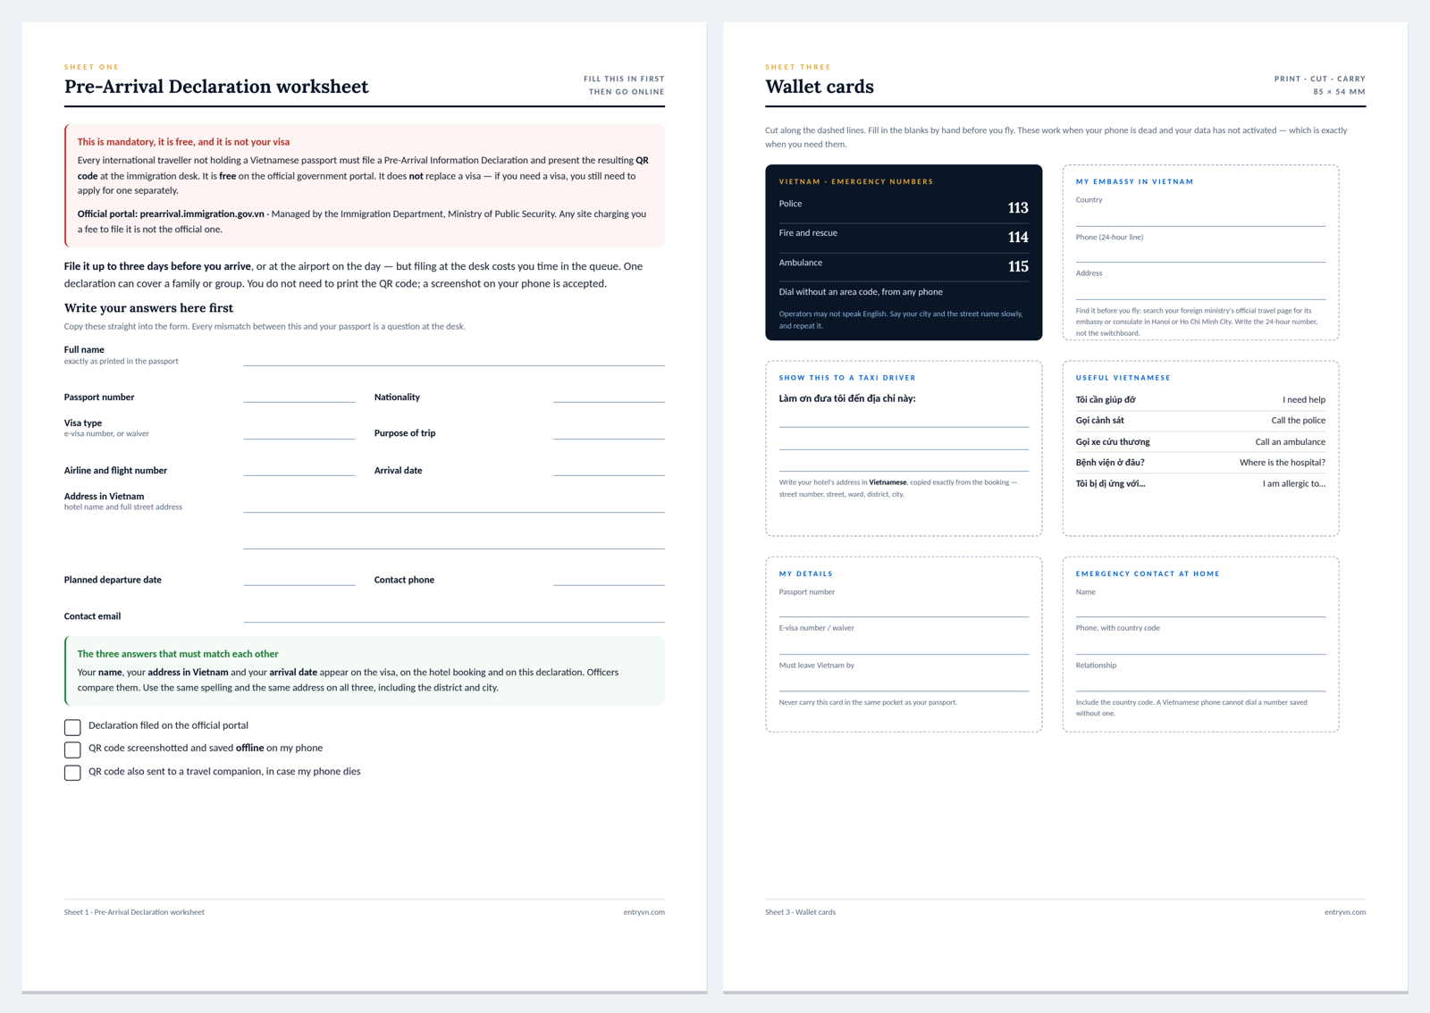Click the Full name blank line

click(x=454, y=356)
